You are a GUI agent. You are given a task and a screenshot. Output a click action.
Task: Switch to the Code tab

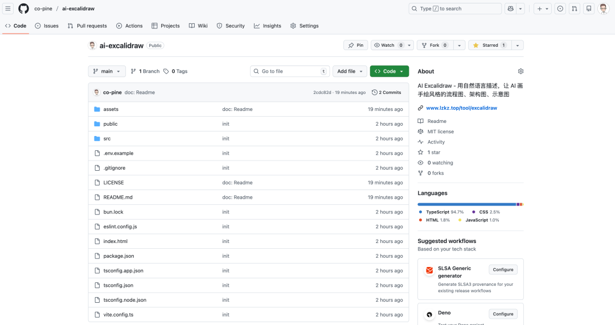tap(16, 26)
